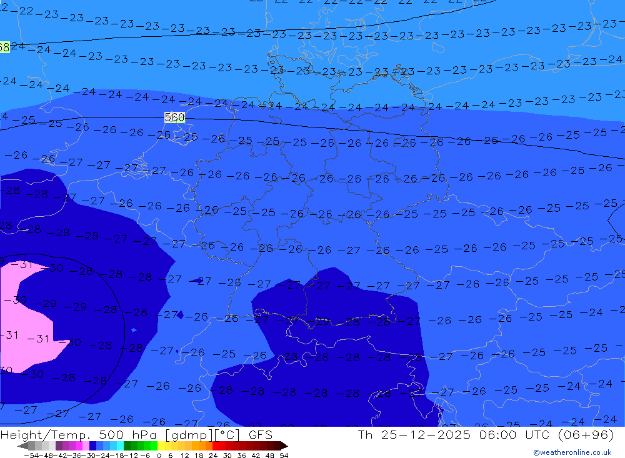Click the '500 hPa' level text
The image size is (625, 458).
click(127, 435)
